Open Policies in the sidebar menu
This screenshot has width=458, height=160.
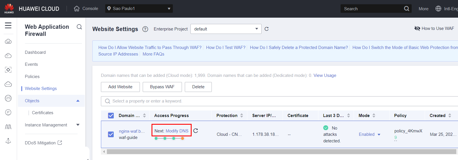tap(32, 77)
